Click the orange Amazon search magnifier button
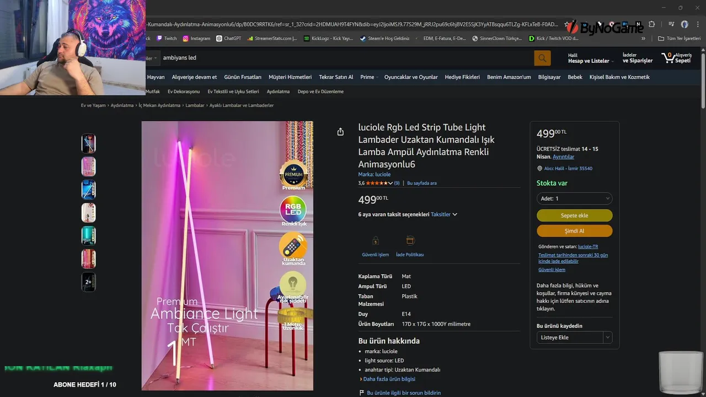 tap(542, 58)
